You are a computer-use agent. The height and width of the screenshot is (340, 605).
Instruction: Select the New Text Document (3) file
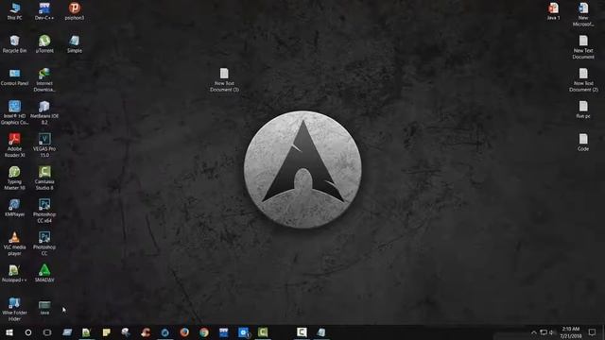point(224,79)
